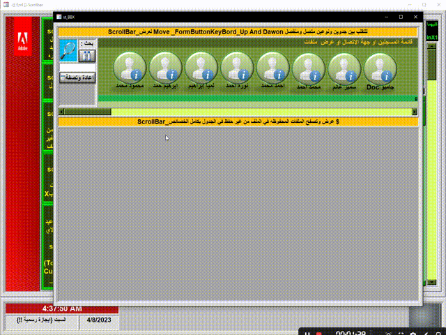Click the binoculars find icon
446x335 pixels.
tap(86, 55)
